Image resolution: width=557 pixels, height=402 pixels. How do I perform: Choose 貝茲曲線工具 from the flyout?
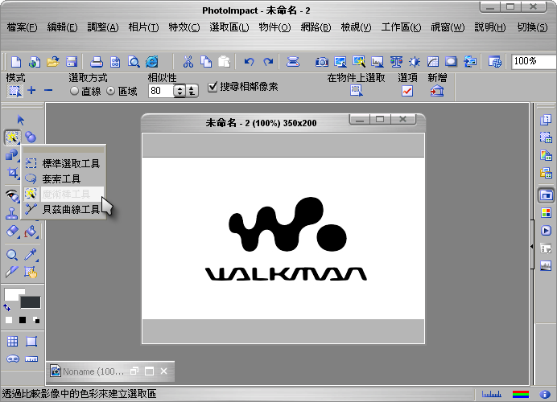(x=64, y=209)
